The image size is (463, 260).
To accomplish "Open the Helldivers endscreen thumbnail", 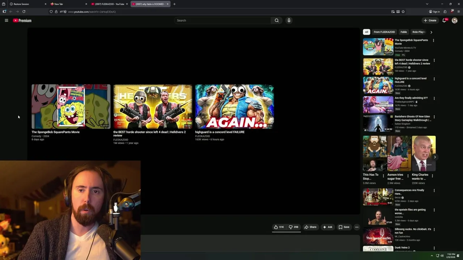I will (x=153, y=107).
